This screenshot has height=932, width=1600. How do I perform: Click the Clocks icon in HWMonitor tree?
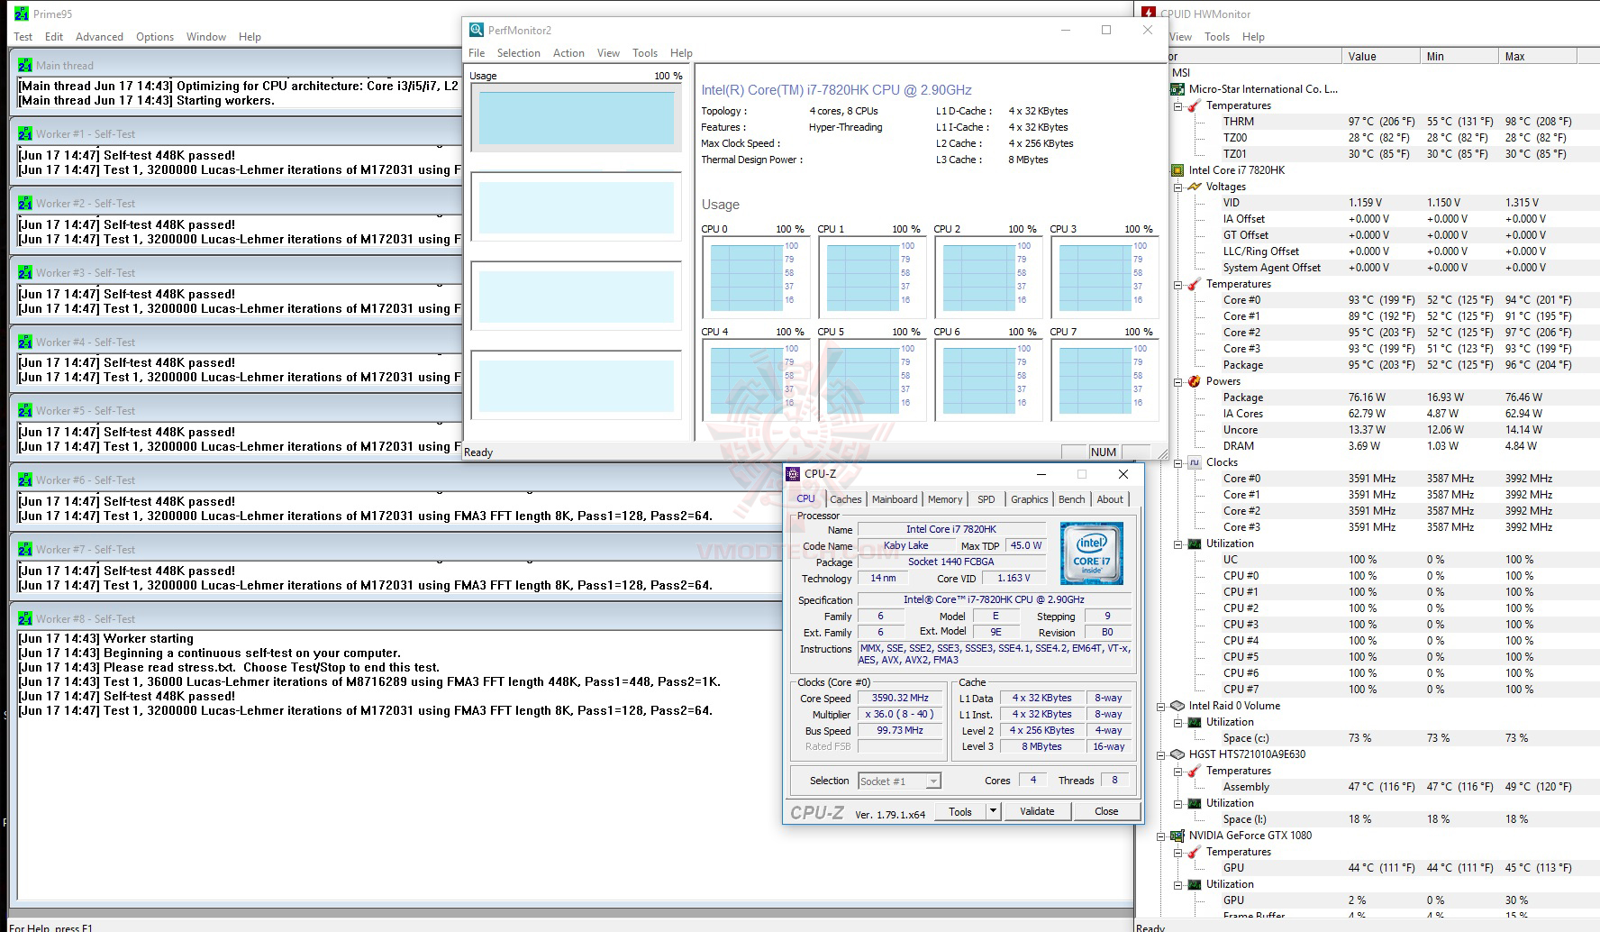1195,462
